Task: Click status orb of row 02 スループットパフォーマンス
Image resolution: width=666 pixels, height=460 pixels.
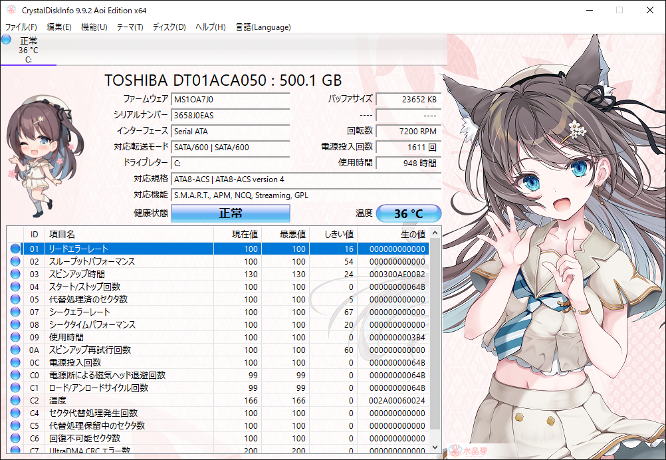Action: [15, 261]
